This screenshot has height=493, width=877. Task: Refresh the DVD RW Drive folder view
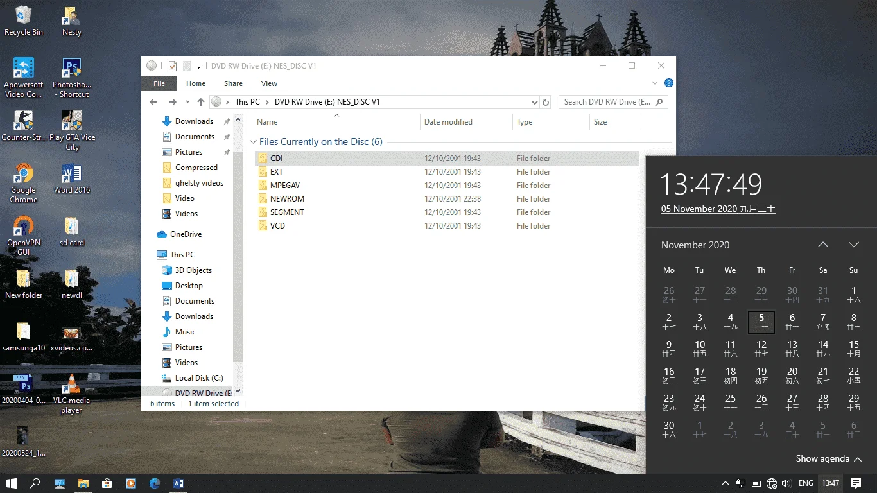click(546, 102)
